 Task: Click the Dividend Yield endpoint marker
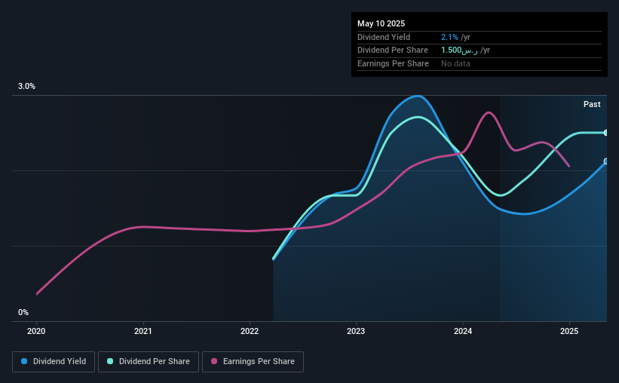tap(606, 161)
